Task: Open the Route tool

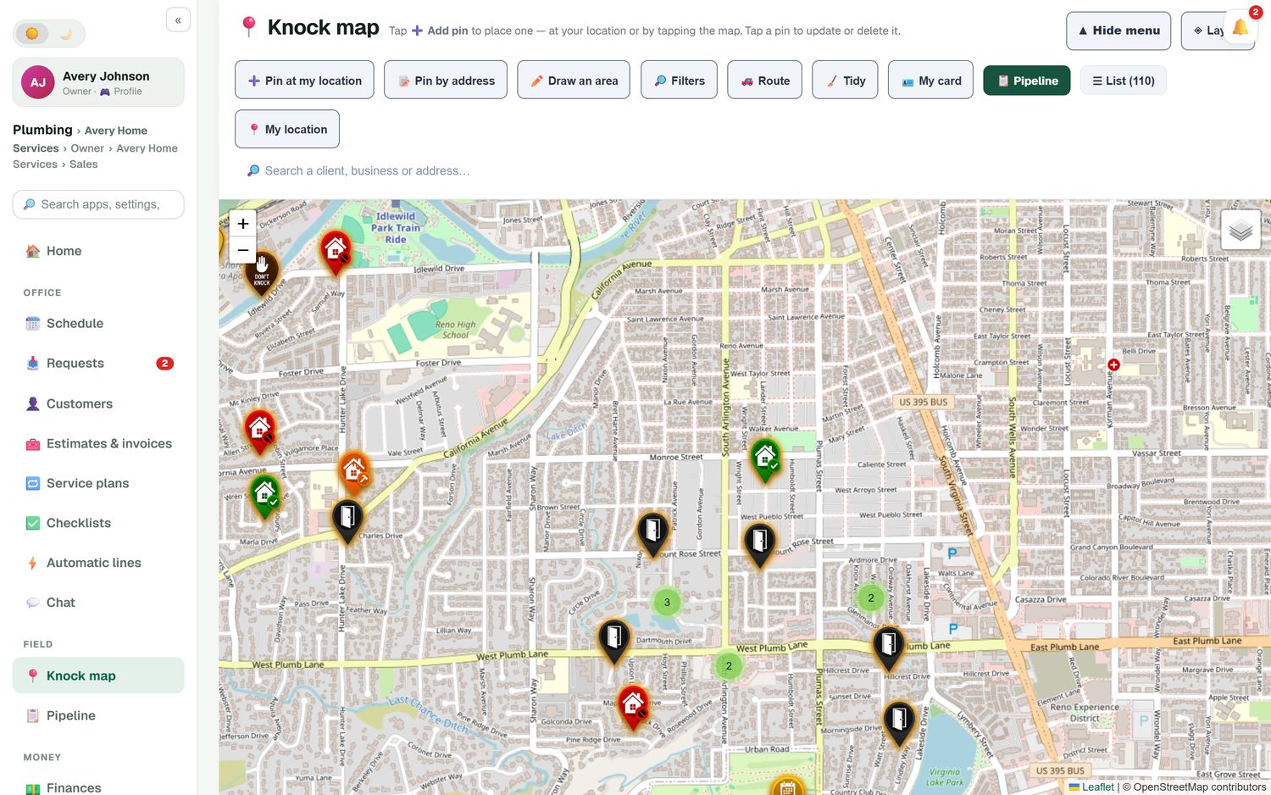Action: [764, 80]
